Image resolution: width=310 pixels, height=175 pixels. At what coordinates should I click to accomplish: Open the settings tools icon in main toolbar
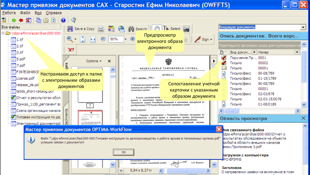[4, 20]
